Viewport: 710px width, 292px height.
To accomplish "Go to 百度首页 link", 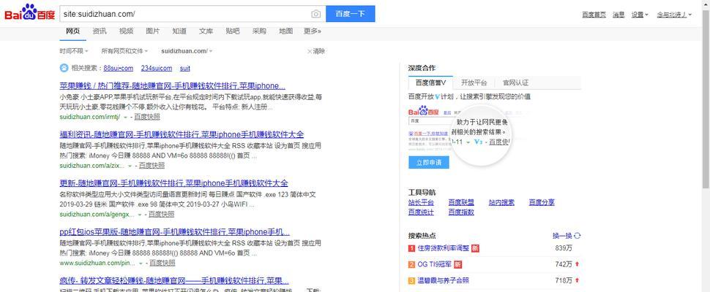I will (x=594, y=15).
